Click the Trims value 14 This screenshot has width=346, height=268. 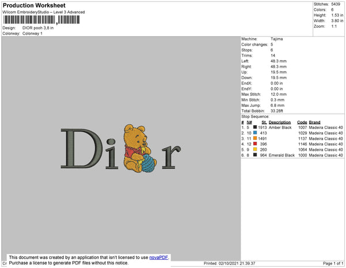tap(273, 55)
